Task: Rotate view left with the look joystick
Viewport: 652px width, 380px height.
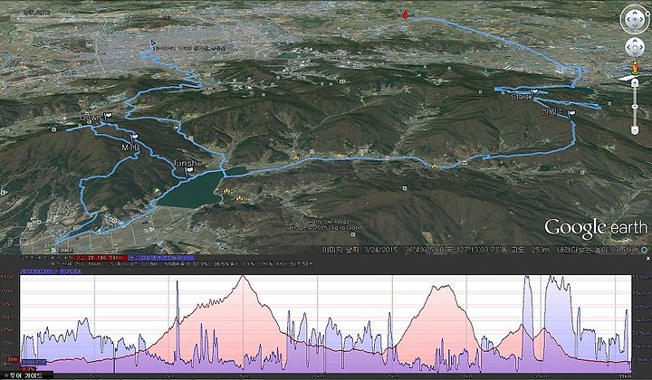Action: pos(628,19)
